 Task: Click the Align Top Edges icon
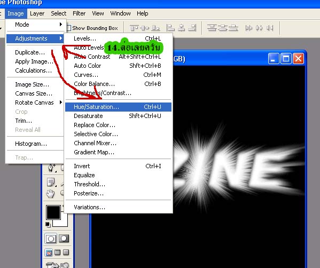pos(134,28)
